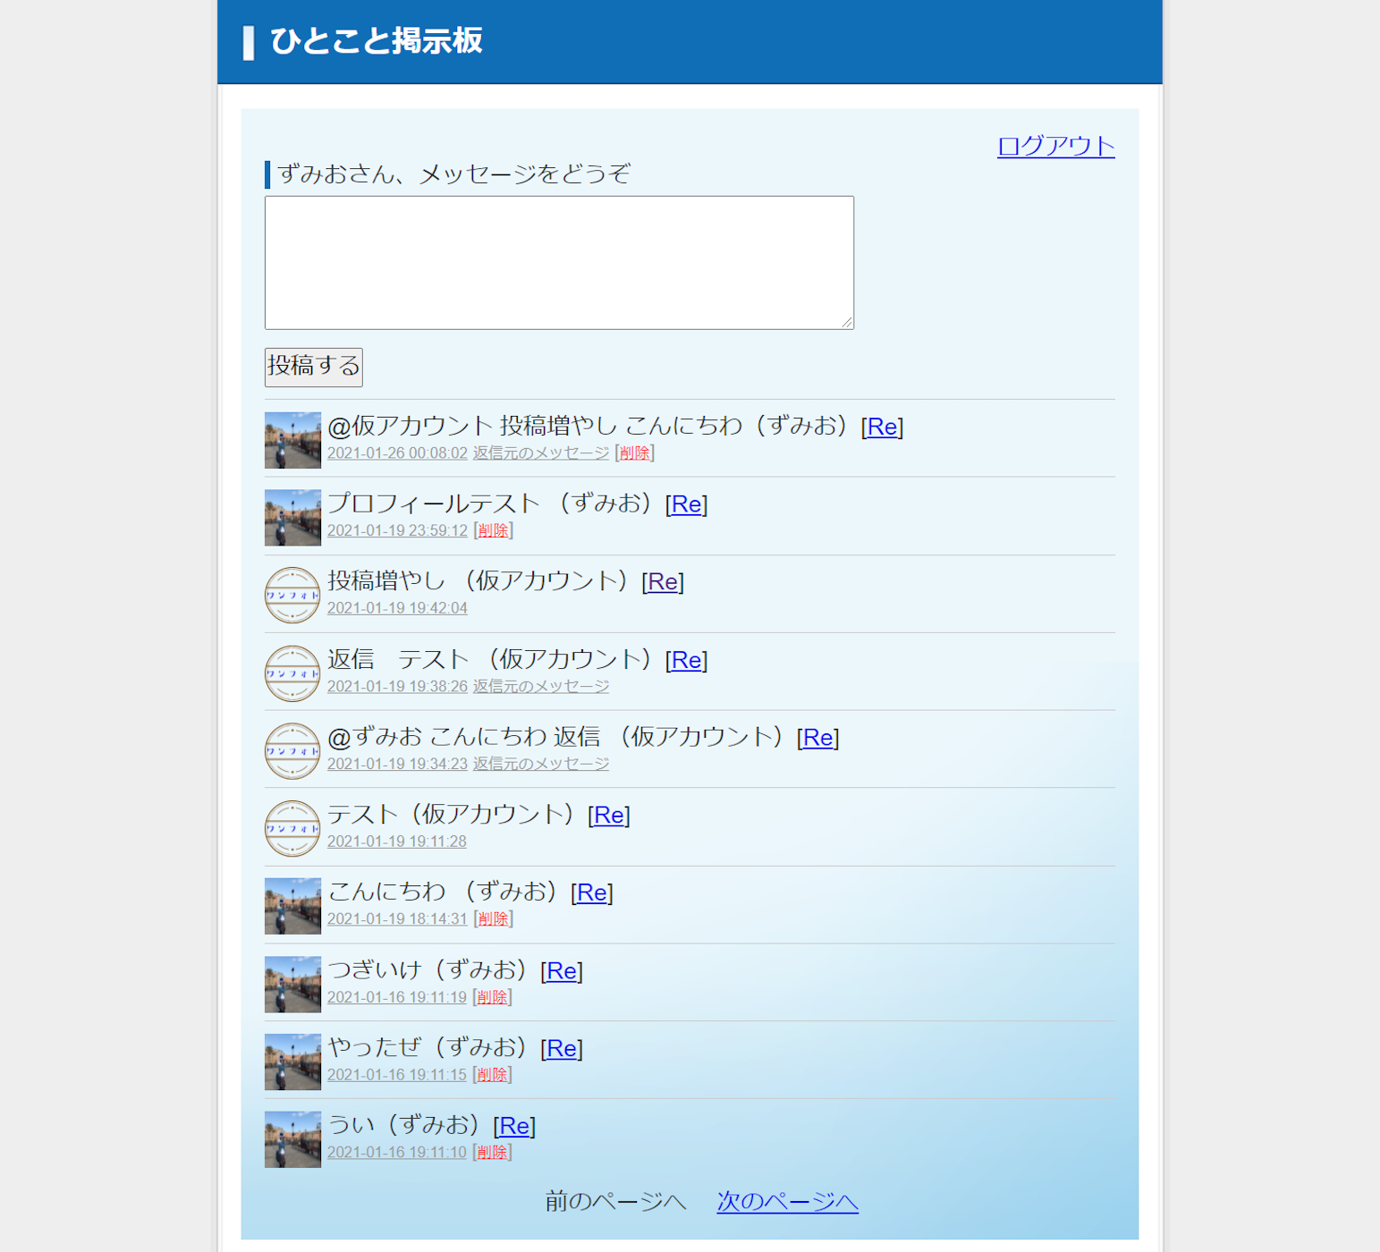The height and width of the screenshot is (1252, 1380).
Task: Click the profile icon of the first ずみお post
Action: click(x=292, y=439)
